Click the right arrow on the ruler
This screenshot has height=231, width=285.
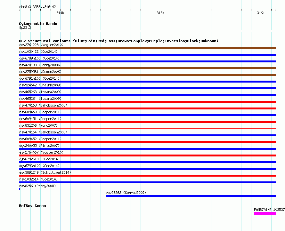pyautogui.click(x=275, y=10)
